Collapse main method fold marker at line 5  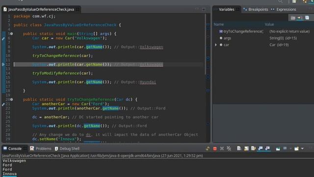tap(12, 33)
